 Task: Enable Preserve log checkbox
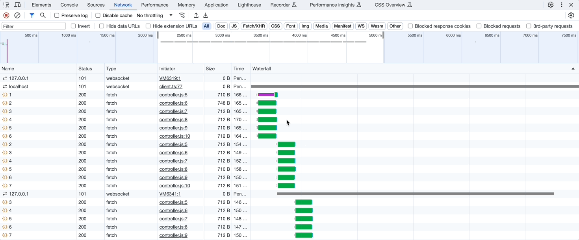click(x=57, y=15)
